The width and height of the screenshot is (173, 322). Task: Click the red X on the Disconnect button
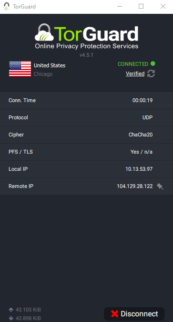point(114,313)
